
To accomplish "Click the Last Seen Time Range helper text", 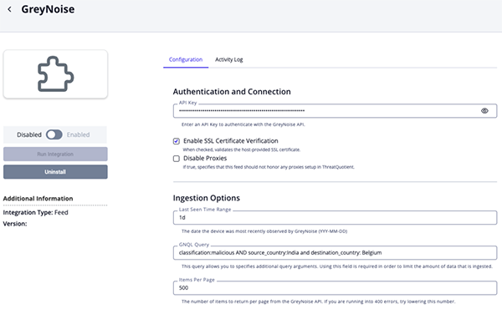I will click(x=264, y=231).
